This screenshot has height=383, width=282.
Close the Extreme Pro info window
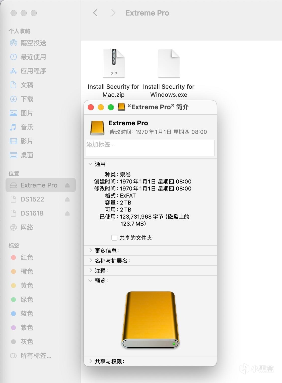click(x=91, y=107)
